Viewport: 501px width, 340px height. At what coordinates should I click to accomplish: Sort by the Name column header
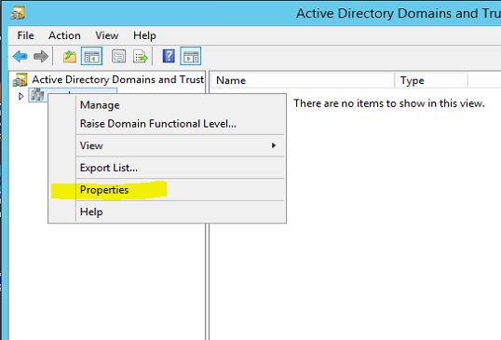click(303, 80)
